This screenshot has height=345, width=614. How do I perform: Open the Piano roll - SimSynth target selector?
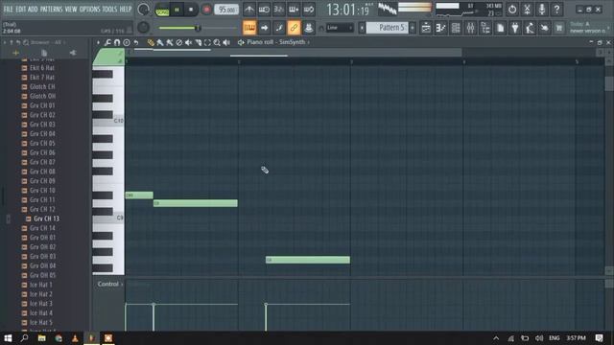click(275, 42)
